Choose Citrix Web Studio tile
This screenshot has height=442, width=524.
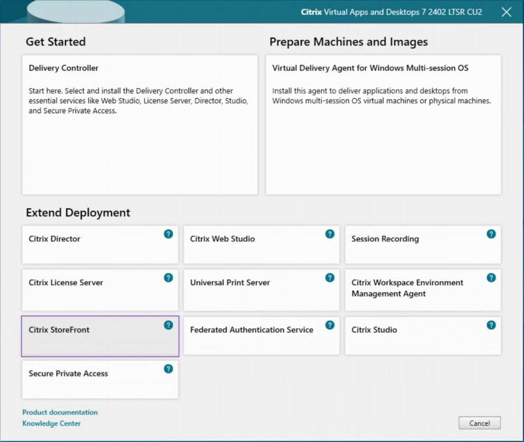(x=261, y=245)
